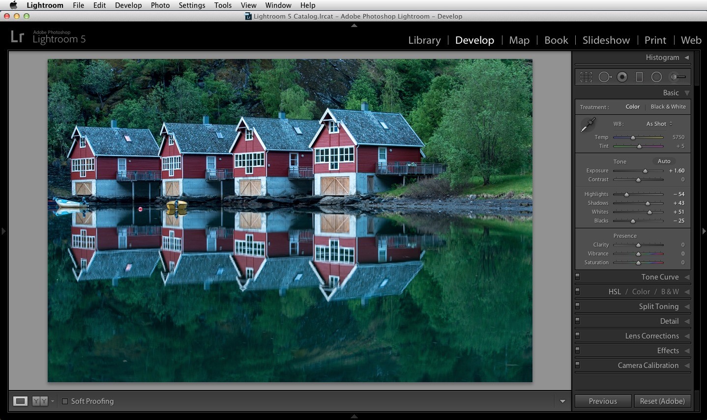Click the Exposure slider handle
The width and height of the screenshot is (707, 420).
645,171
